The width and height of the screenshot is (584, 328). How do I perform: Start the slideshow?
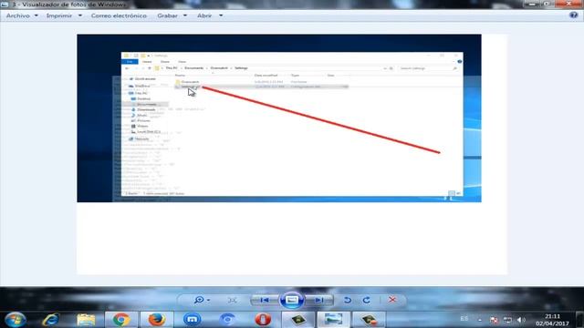click(x=292, y=300)
